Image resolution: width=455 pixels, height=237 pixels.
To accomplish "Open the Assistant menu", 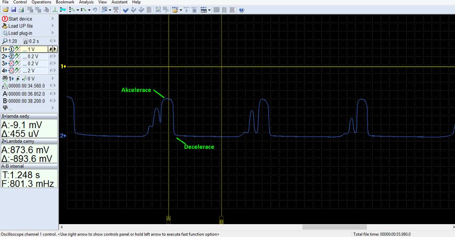I will click(119, 2).
